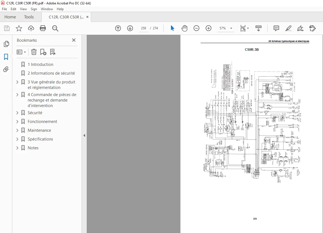
Task: Expand the Spécifications bookmark
Action: [17, 139]
